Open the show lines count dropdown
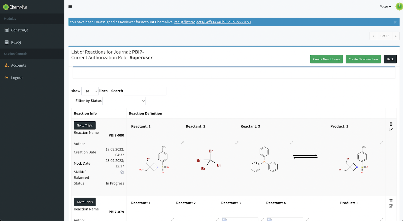 (90, 91)
